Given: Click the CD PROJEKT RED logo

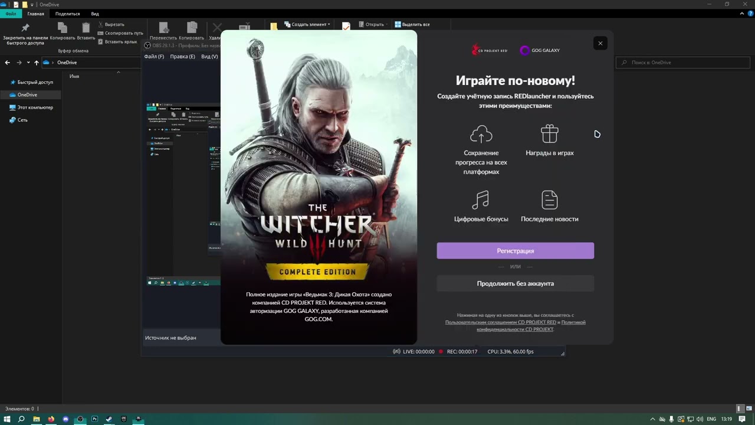Looking at the screenshot, I should pyautogui.click(x=490, y=50).
